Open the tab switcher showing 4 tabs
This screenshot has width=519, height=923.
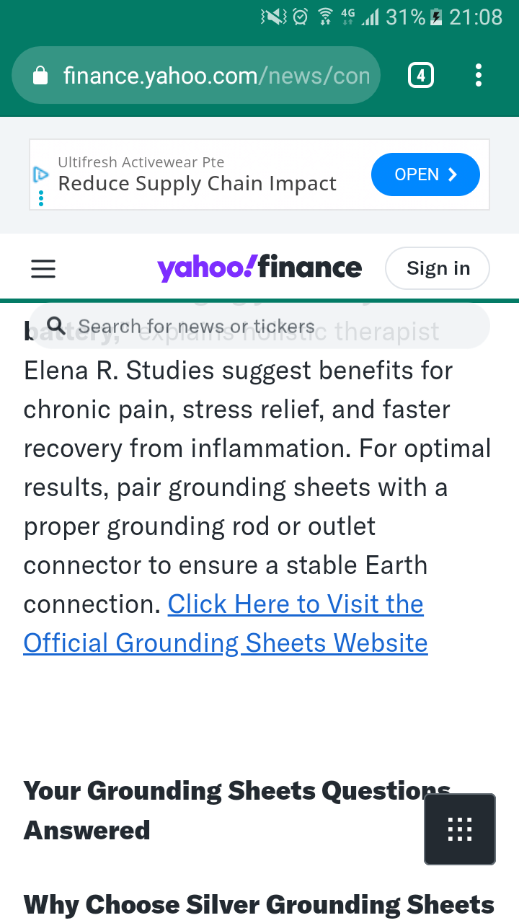coord(421,75)
